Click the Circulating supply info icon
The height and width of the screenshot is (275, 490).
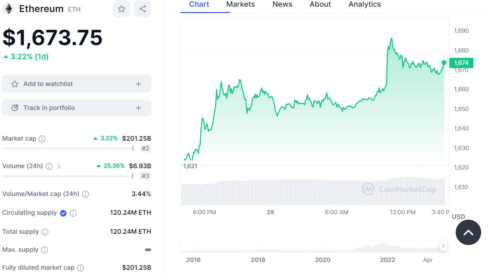(x=73, y=213)
